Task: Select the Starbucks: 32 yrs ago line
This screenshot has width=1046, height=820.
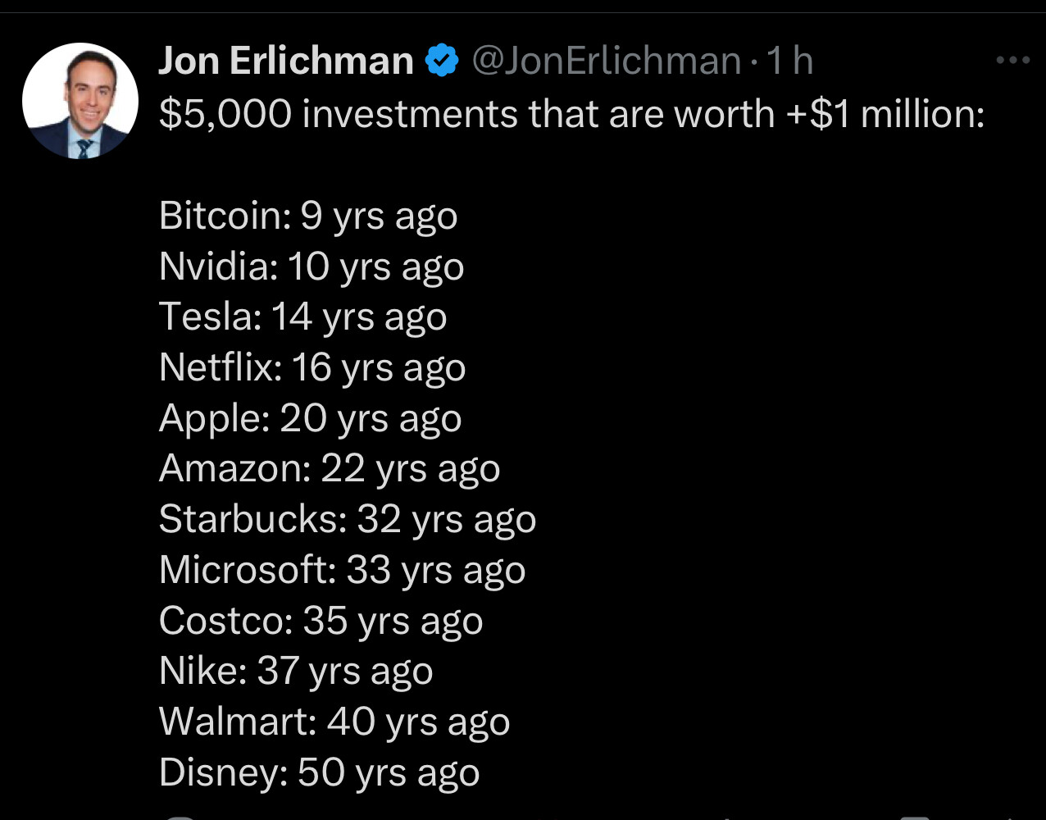Action: tap(348, 521)
